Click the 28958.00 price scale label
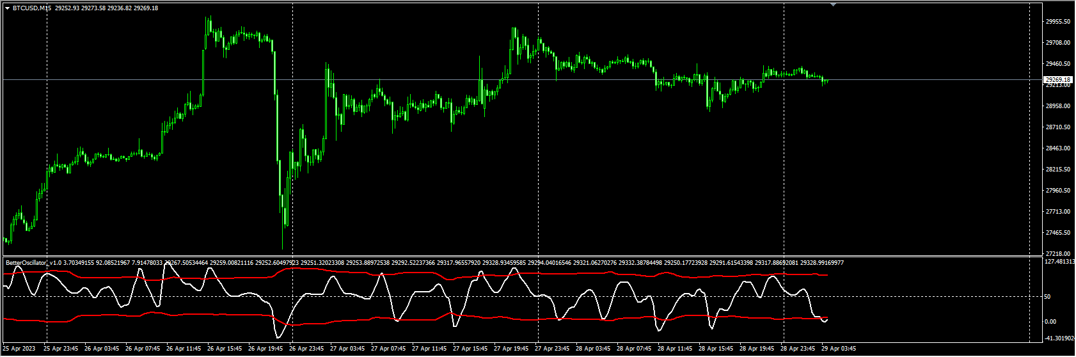The height and width of the screenshot is (357, 1076). (1057, 106)
